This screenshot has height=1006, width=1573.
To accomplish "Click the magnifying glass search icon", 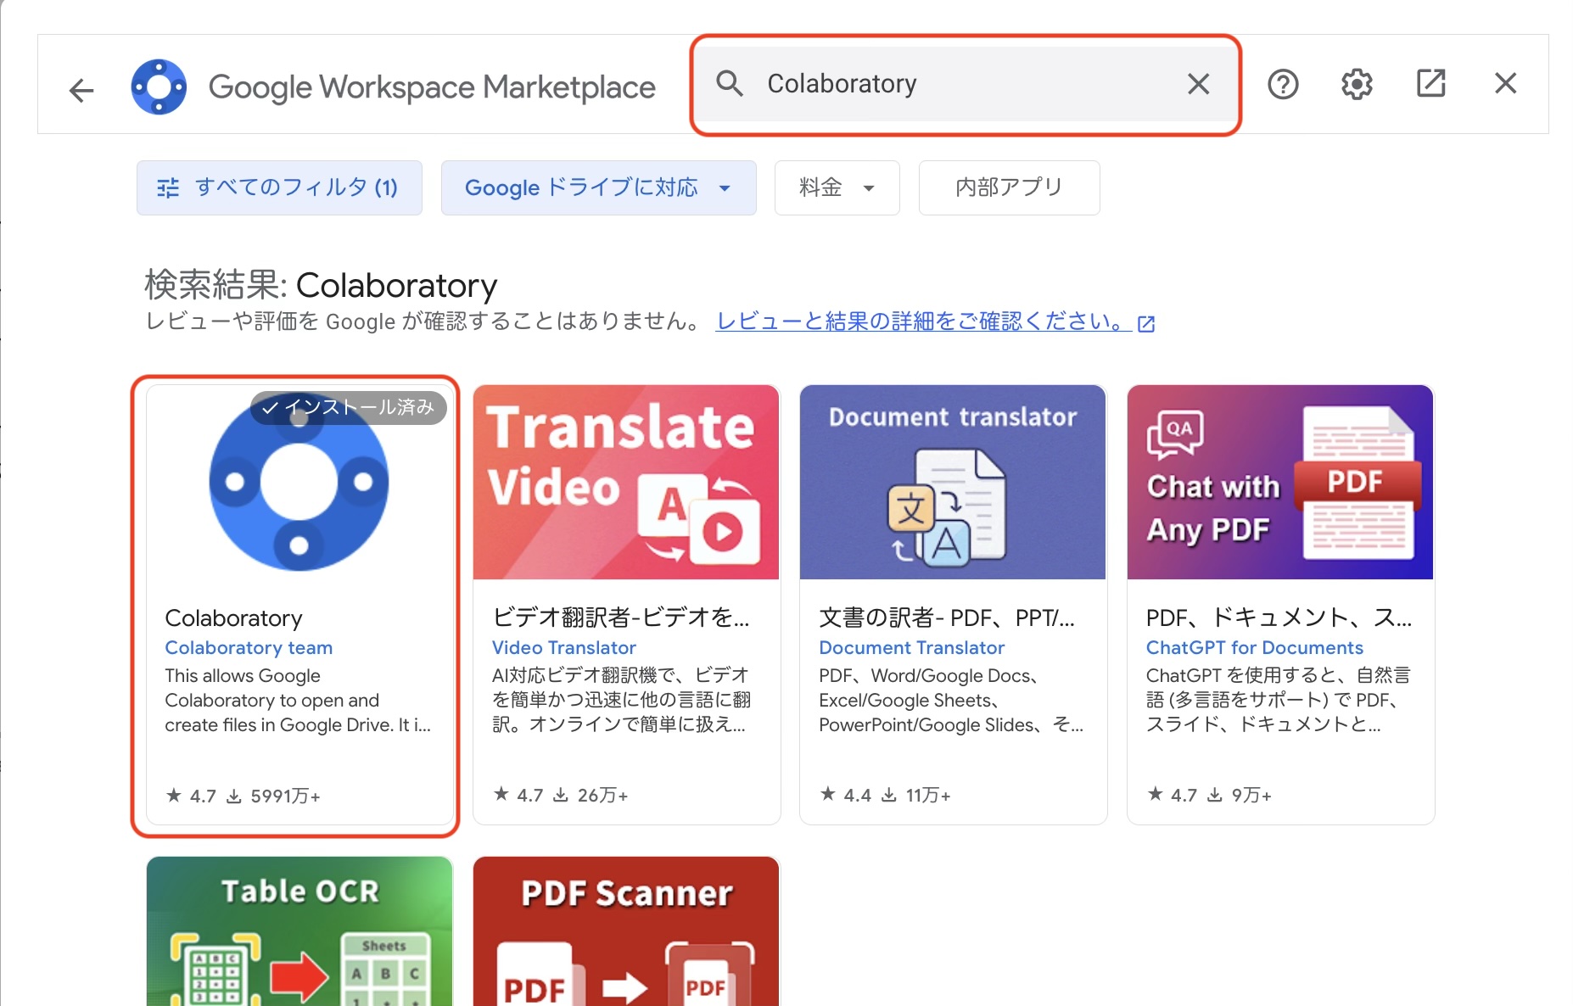I will (730, 84).
